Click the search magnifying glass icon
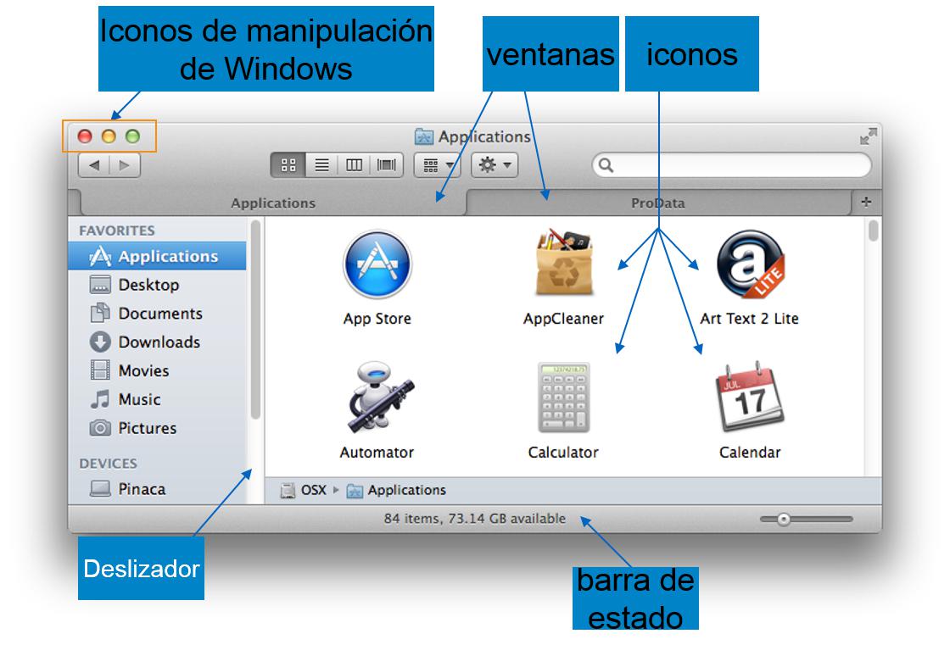 click(606, 165)
